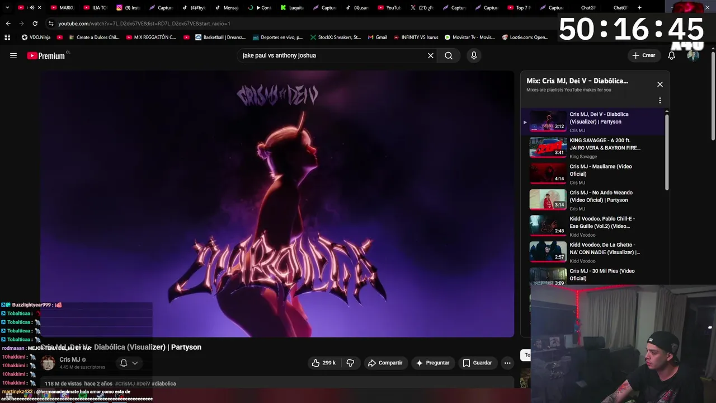
Task: Open the Mix playlist three-dot menu
Action: 660,101
